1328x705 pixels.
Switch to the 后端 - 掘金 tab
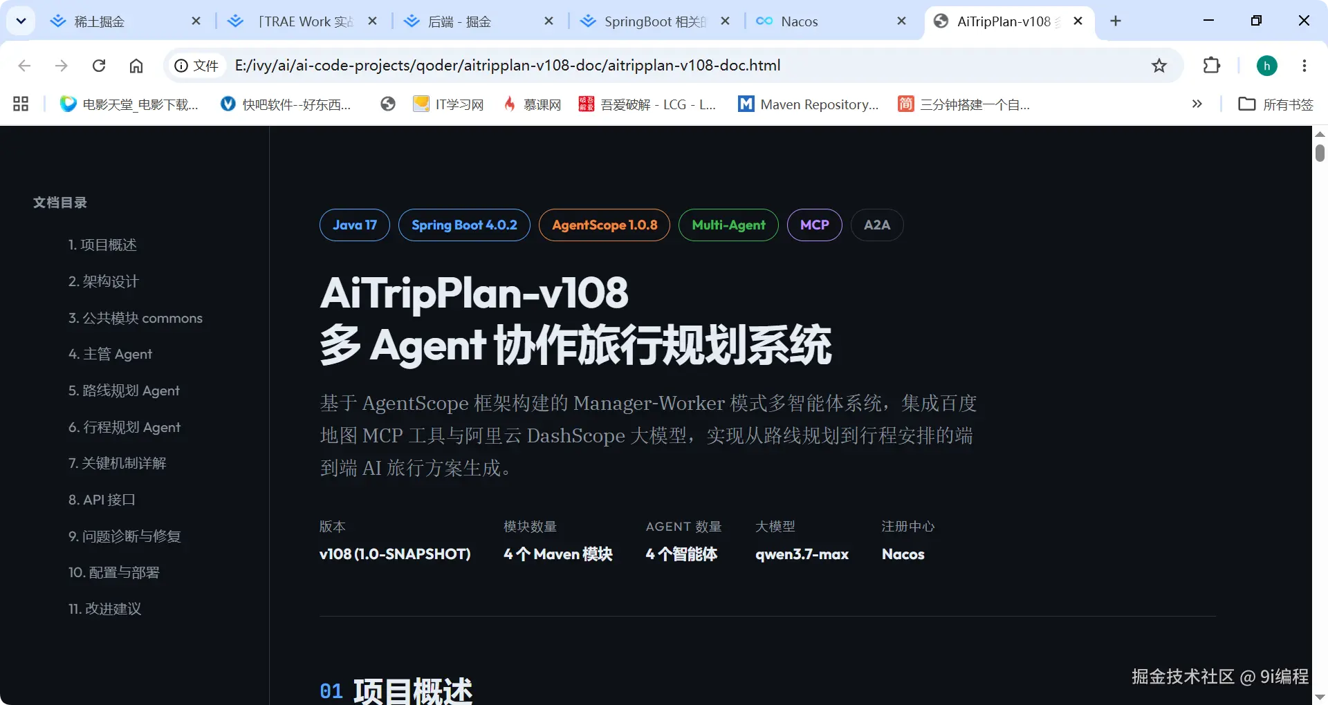coord(479,21)
